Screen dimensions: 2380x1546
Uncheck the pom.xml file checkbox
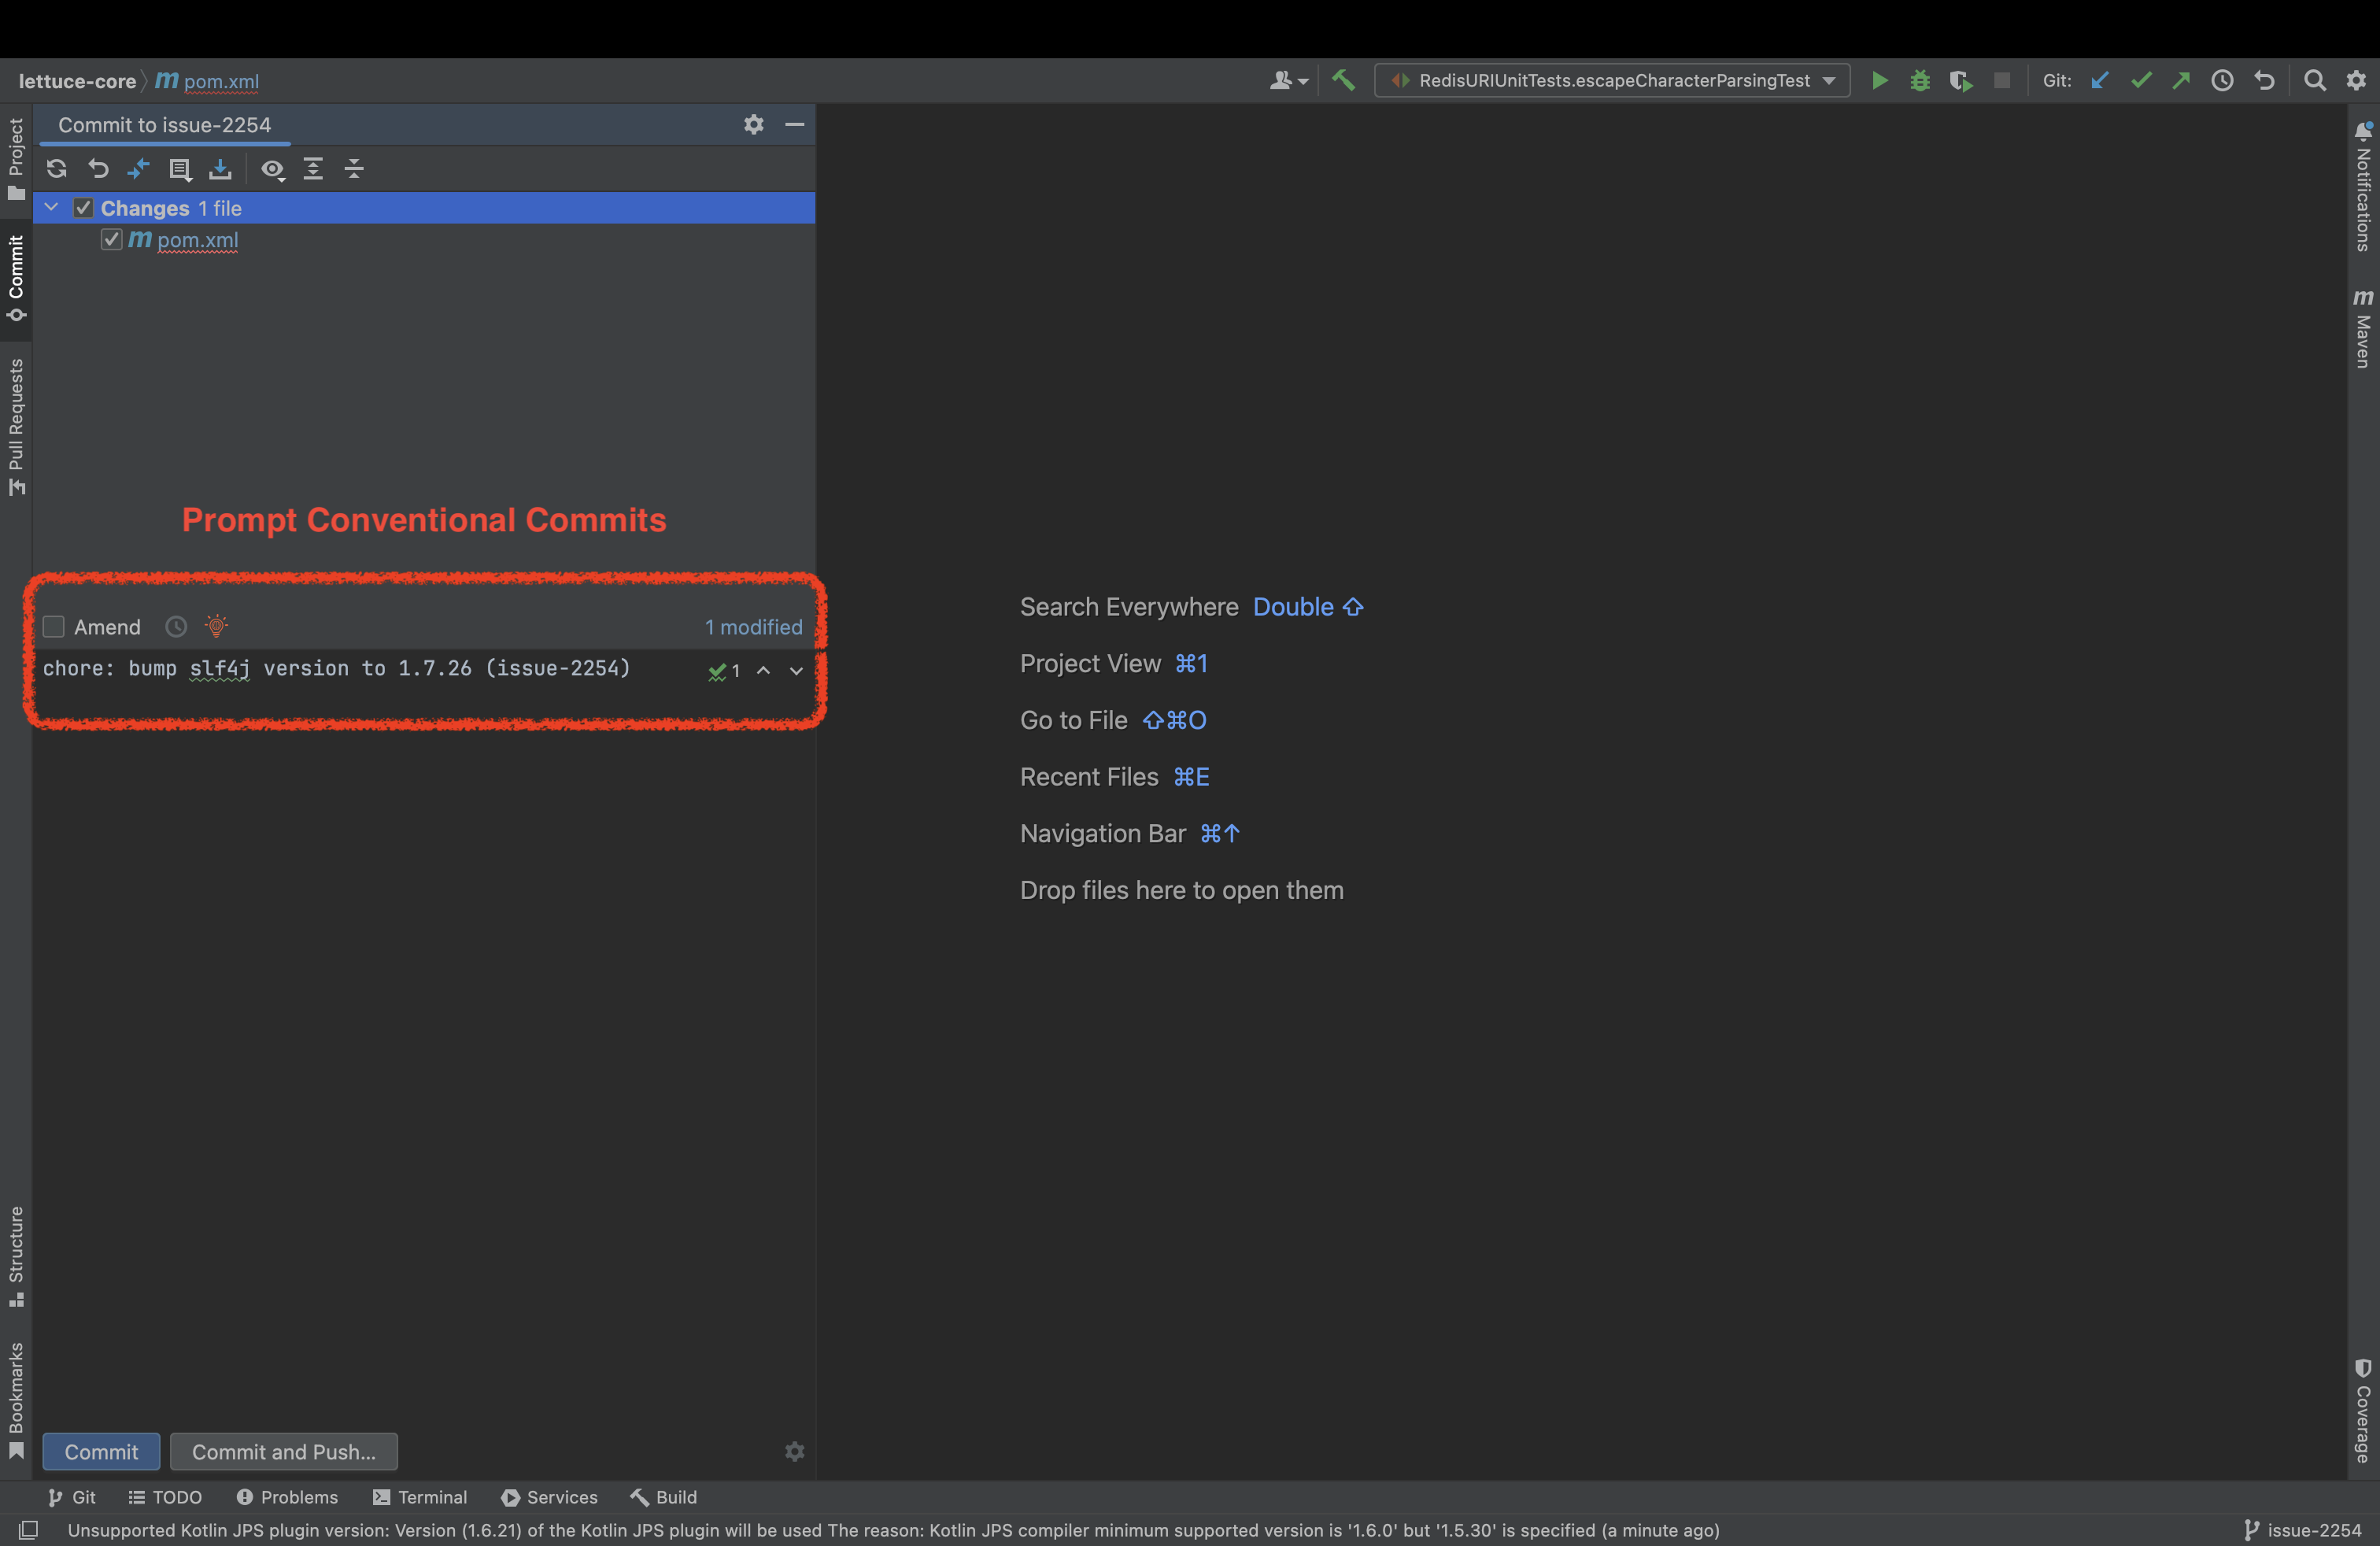111,240
